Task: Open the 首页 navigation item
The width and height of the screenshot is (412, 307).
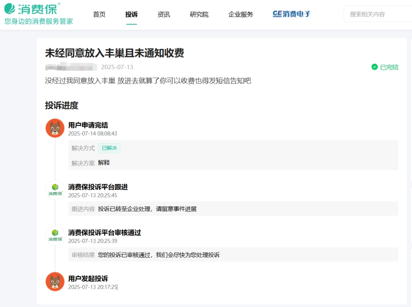Action: [x=99, y=14]
